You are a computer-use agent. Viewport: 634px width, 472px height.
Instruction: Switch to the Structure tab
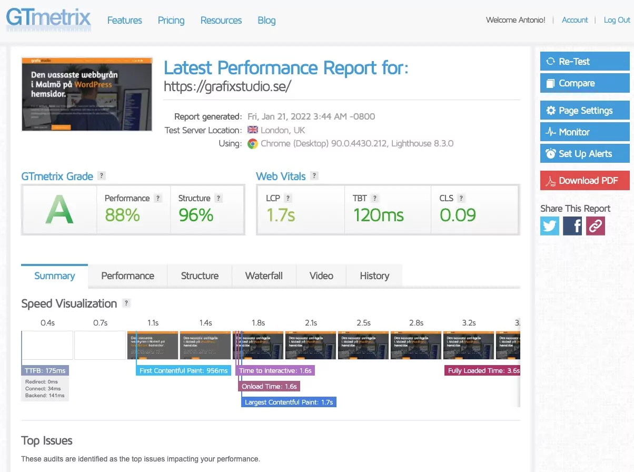(x=200, y=276)
